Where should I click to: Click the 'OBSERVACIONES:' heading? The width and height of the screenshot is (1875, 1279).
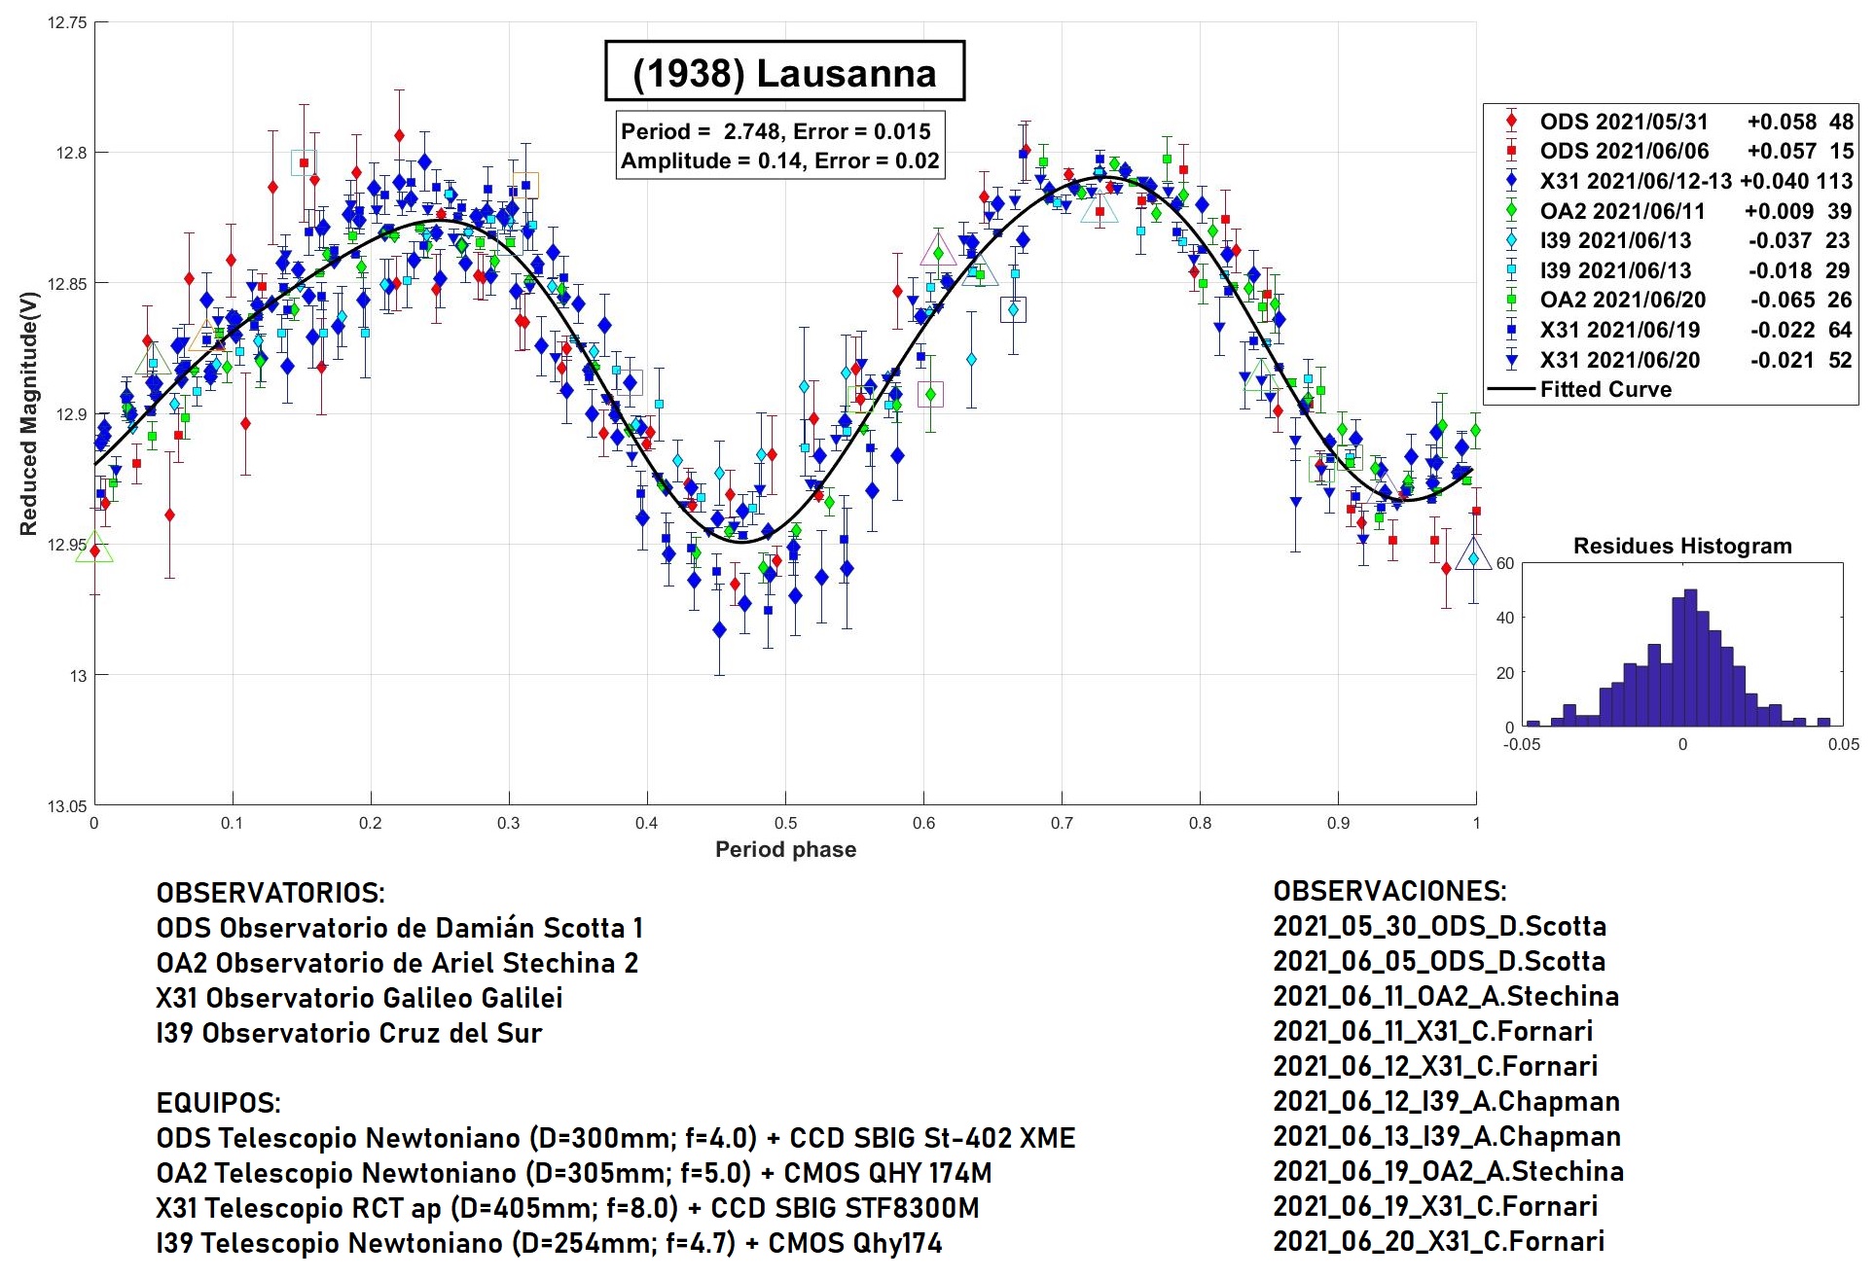(x=1389, y=890)
